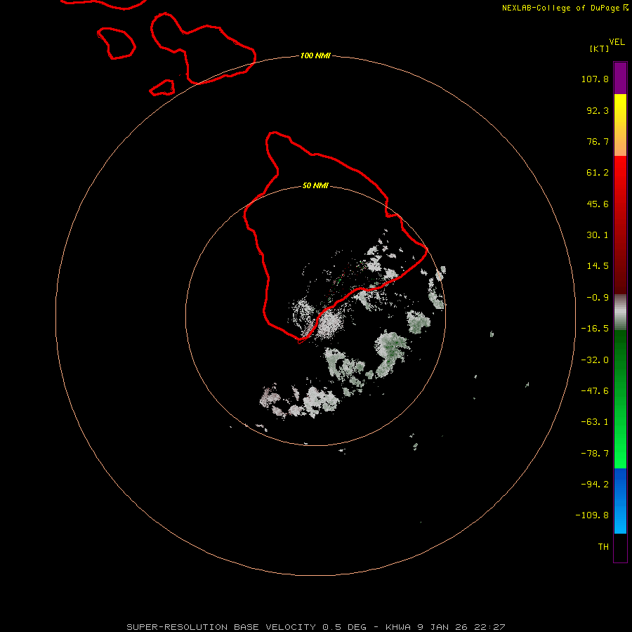This screenshot has width=632, height=632.
Task: Click the 100 NMI range ring label
Action: (x=315, y=55)
